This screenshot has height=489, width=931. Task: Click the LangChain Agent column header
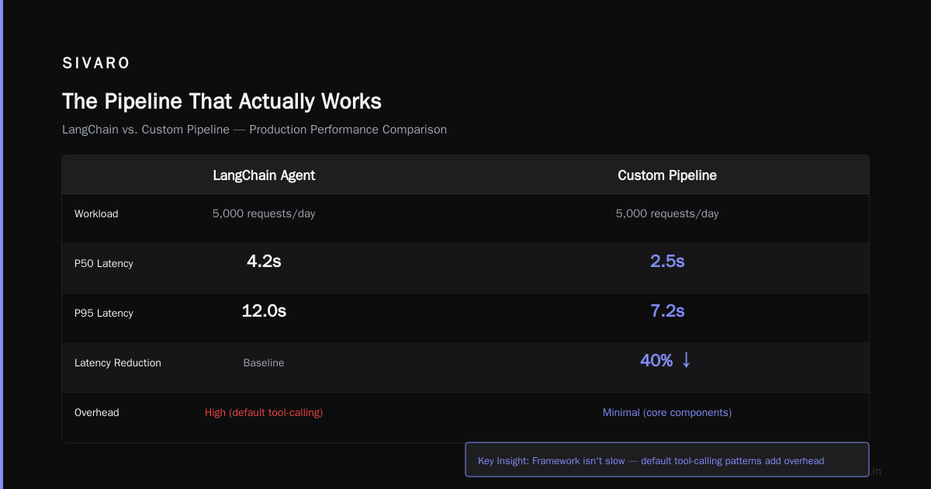point(264,175)
